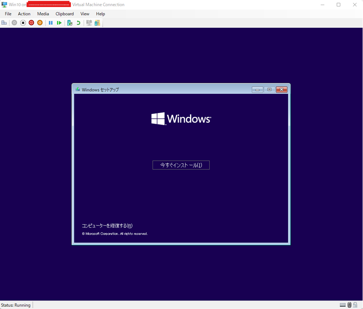Pause the virtual machine
The height and width of the screenshot is (309, 363).
pyautogui.click(x=51, y=23)
